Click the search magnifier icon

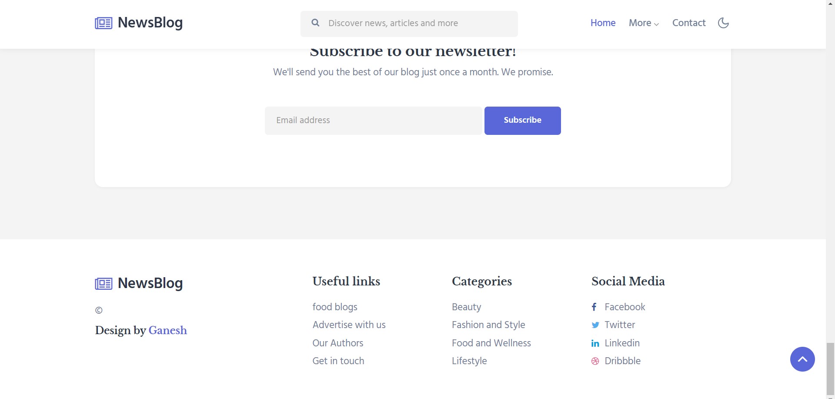tap(316, 23)
